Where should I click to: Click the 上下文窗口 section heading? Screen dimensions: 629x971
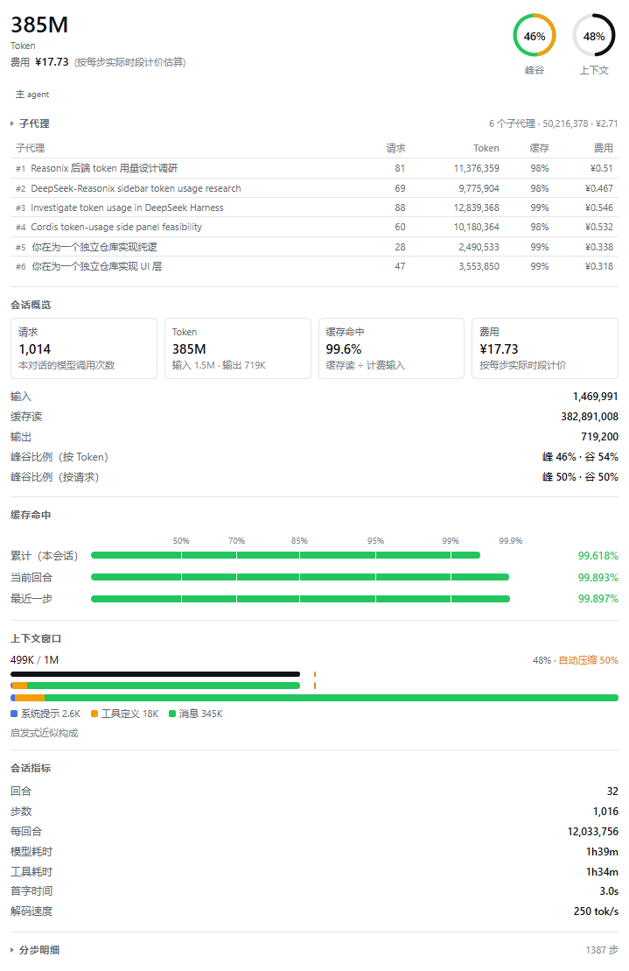(x=36, y=638)
